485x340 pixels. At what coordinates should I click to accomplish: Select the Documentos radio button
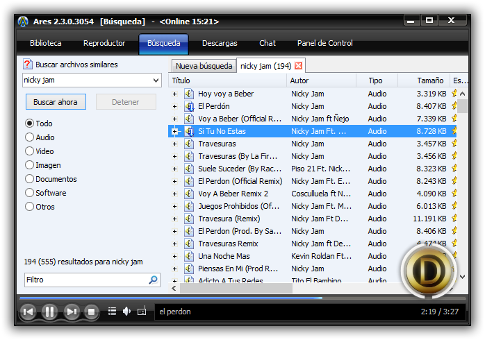29,179
